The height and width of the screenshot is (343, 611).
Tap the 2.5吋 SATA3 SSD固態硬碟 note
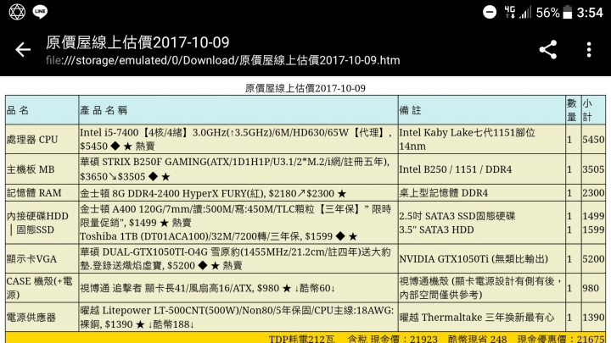457,216
